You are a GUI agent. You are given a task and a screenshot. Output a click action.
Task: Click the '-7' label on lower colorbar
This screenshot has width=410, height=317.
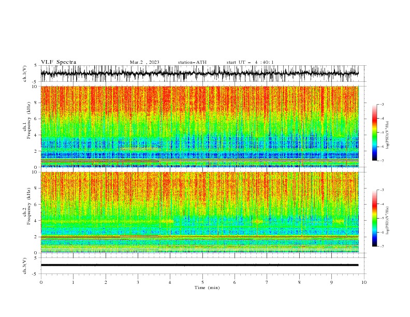[382, 247]
